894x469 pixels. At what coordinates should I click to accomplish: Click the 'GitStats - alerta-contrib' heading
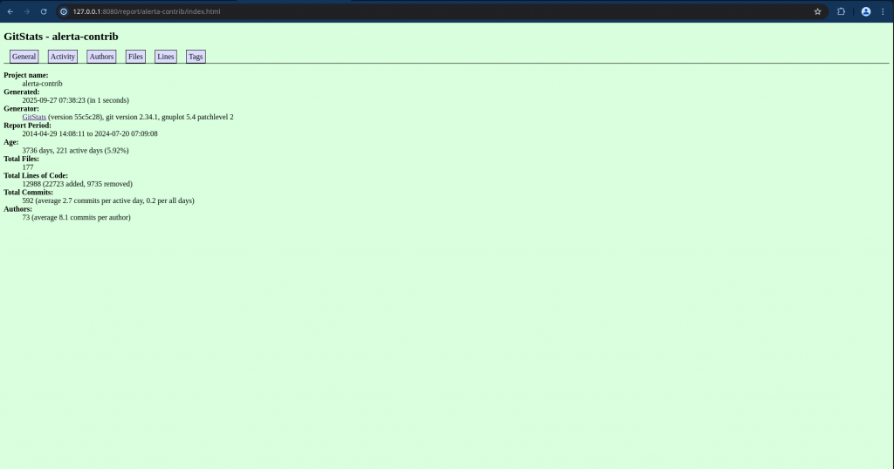click(x=61, y=37)
